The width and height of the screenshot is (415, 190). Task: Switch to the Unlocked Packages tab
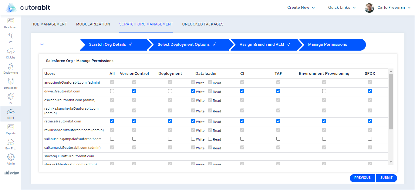click(203, 24)
